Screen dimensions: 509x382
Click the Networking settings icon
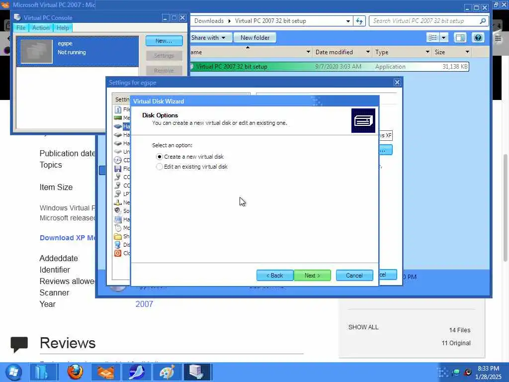click(118, 202)
